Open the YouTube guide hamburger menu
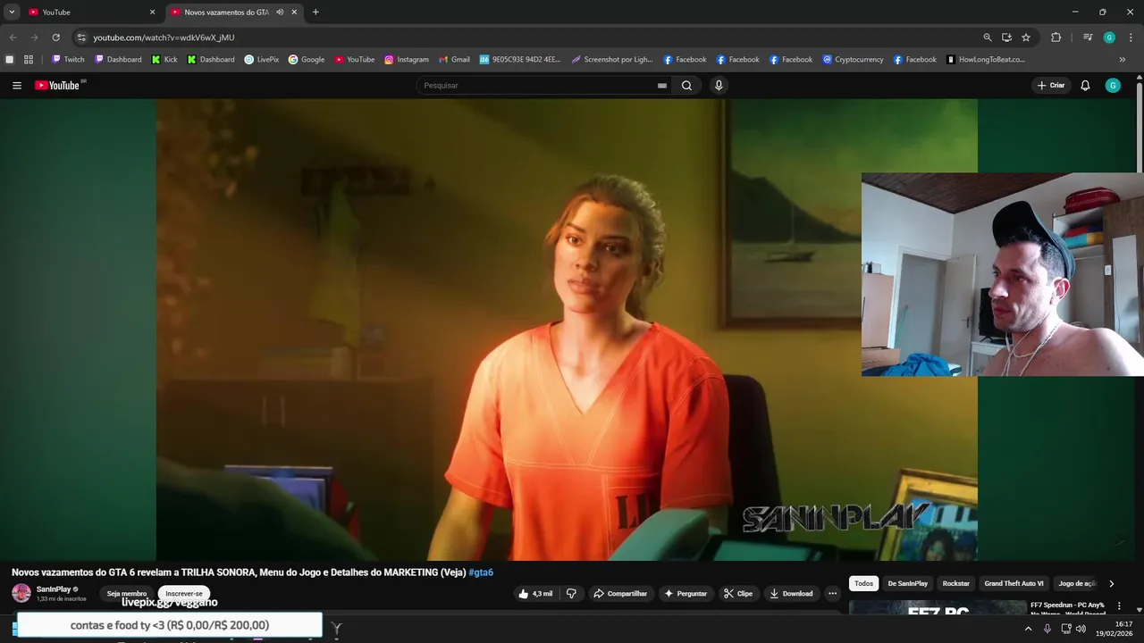 pos(17,86)
